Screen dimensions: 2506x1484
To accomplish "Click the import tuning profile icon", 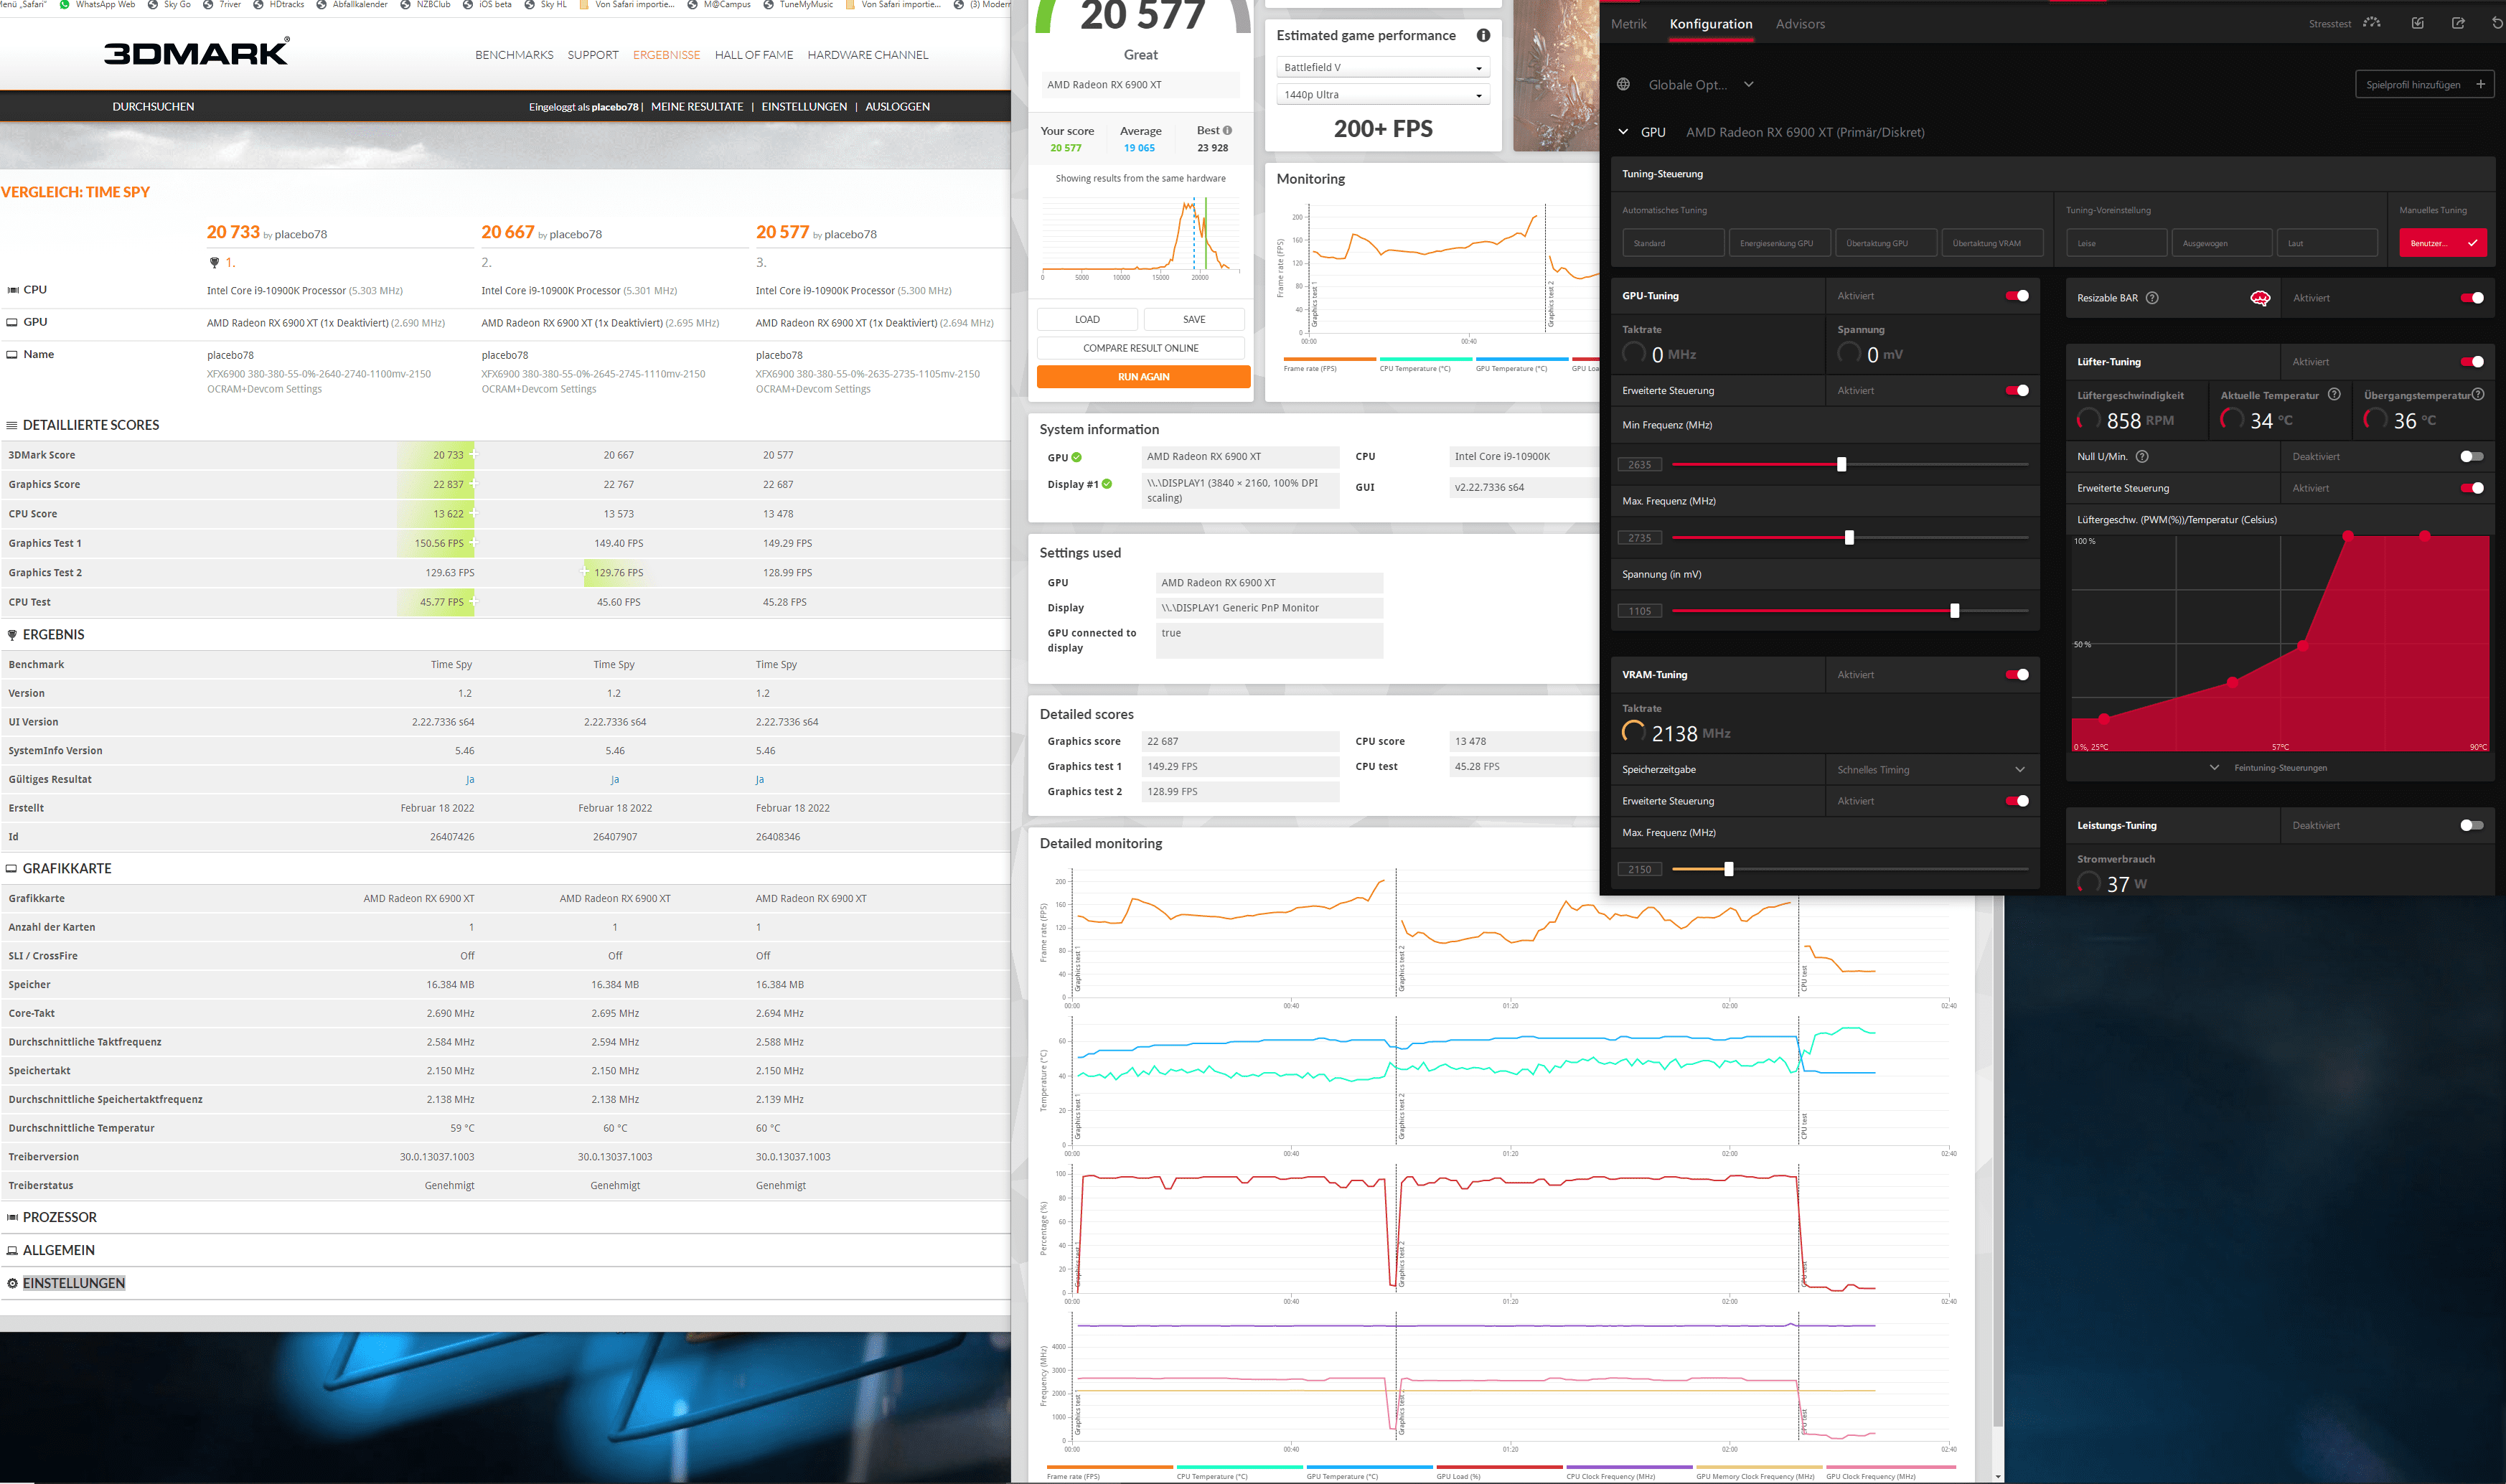I will pyautogui.click(x=2417, y=23).
